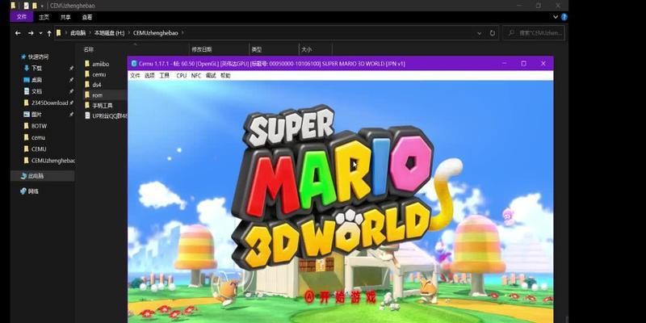Click 此电脑 in the address breadcrumb
Viewport: 646px width, 323px height.
click(78, 33)
